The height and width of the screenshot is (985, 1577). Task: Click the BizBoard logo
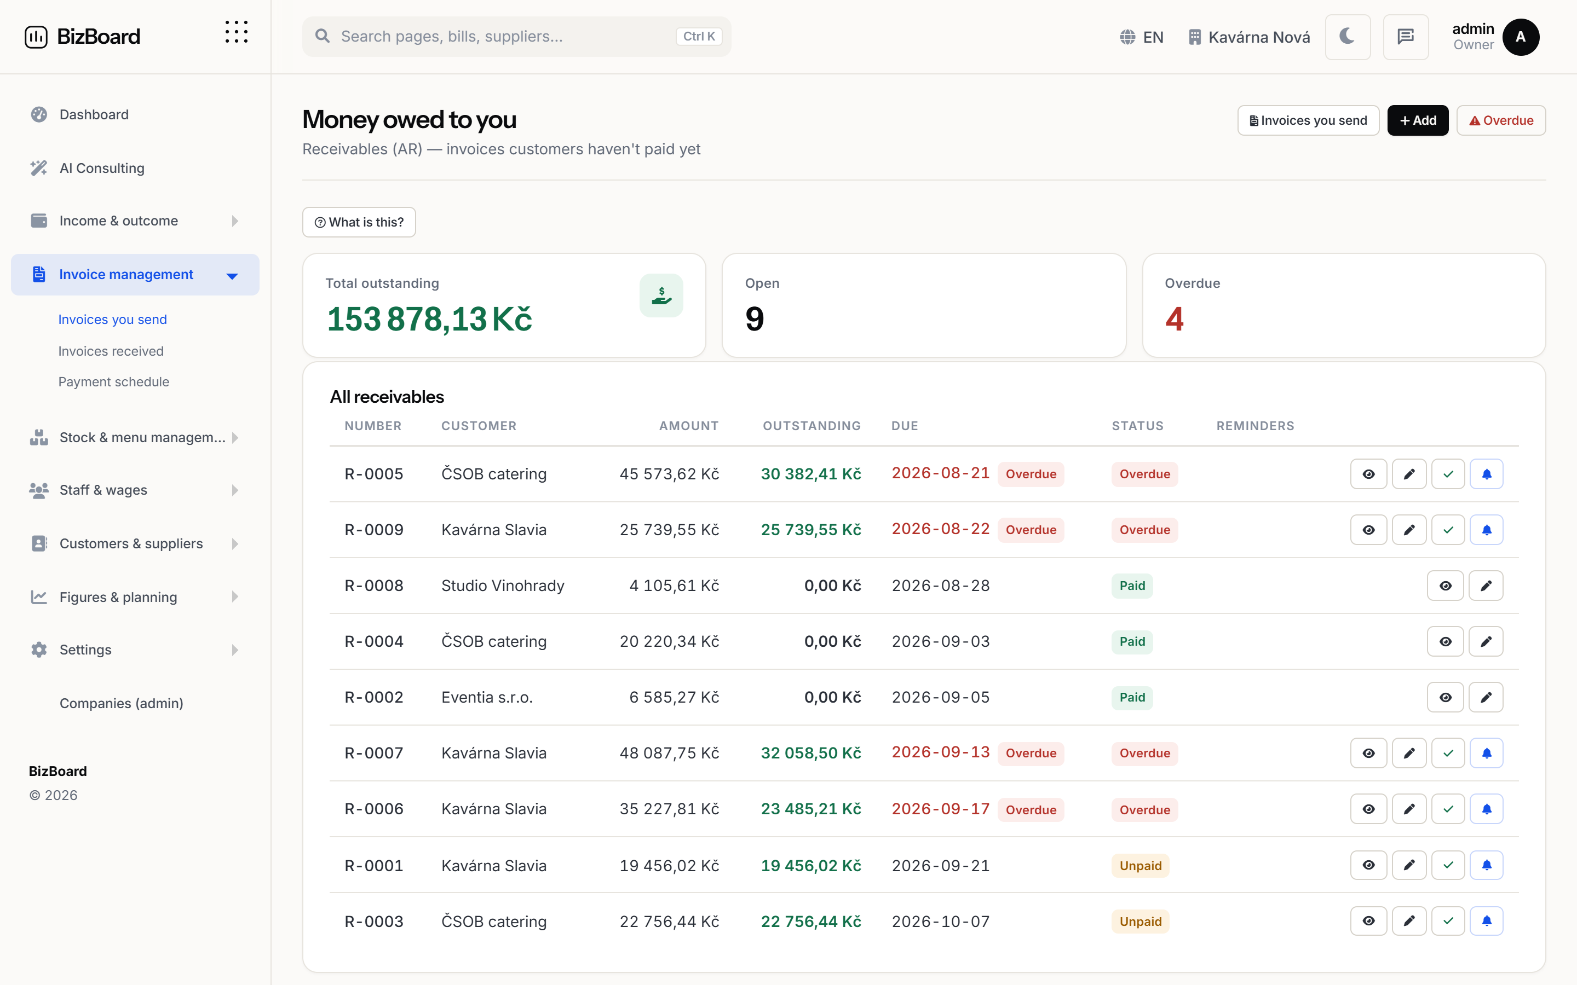pos(82,37)
